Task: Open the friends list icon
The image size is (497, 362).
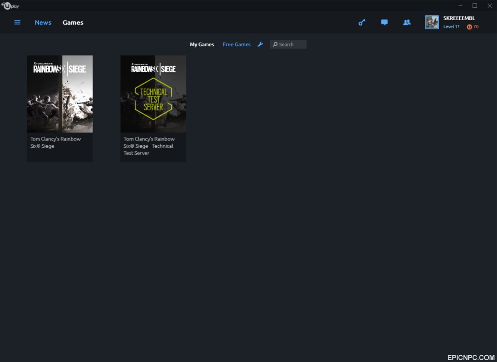Action: click(x=407, y=23)
